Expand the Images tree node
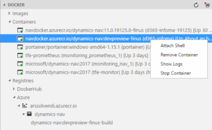212x130 pixels. click(9, 13)
